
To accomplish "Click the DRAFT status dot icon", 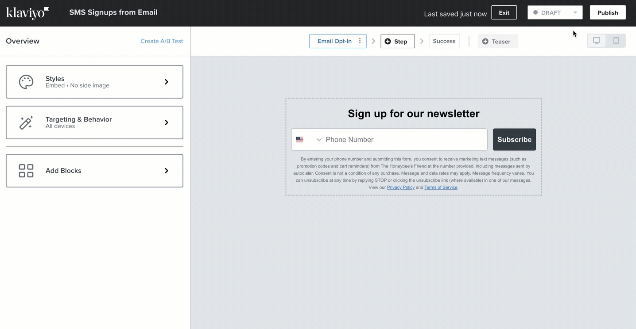I will tap(535, 12).
